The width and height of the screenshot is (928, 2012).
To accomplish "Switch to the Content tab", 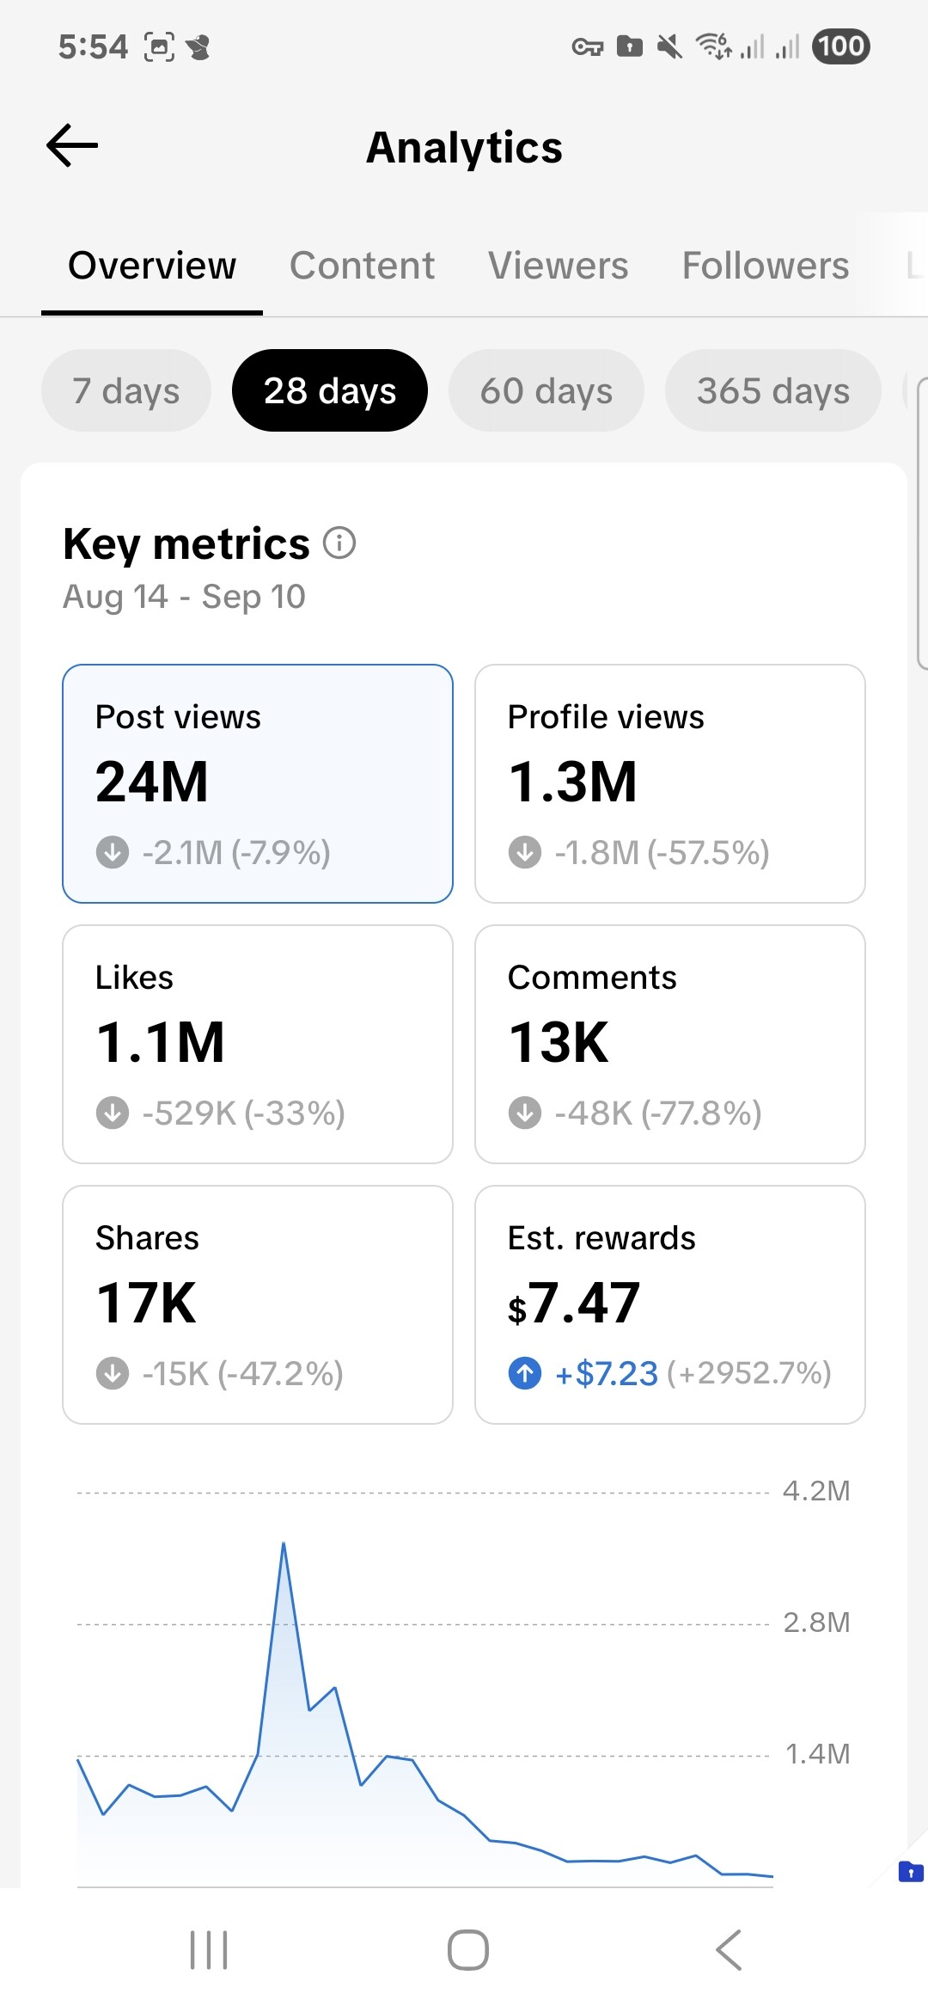I will coord(362,266).
